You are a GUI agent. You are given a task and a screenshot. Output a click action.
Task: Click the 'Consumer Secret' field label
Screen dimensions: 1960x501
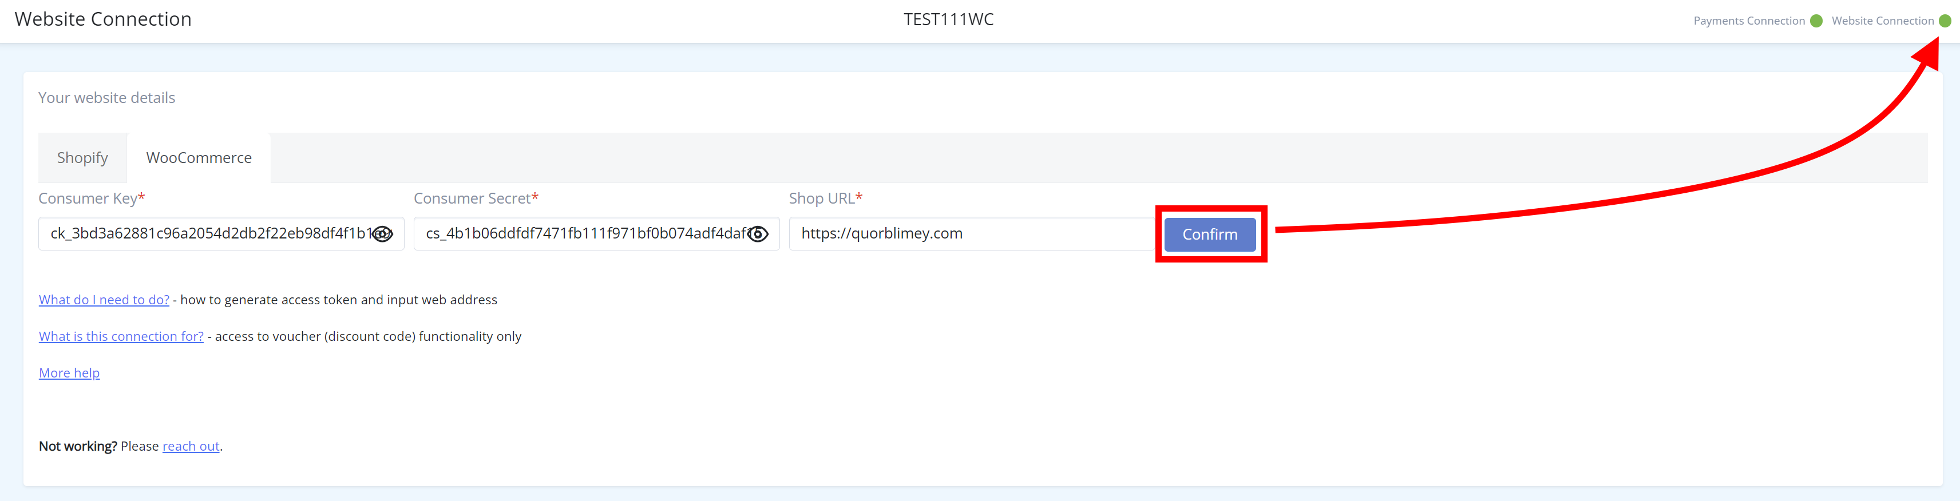[x=476, y=198]
